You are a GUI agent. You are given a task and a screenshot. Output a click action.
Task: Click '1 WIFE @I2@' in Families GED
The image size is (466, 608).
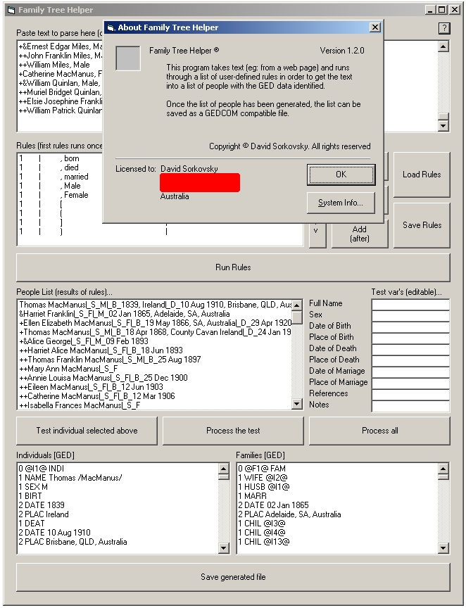click(263, 478)
